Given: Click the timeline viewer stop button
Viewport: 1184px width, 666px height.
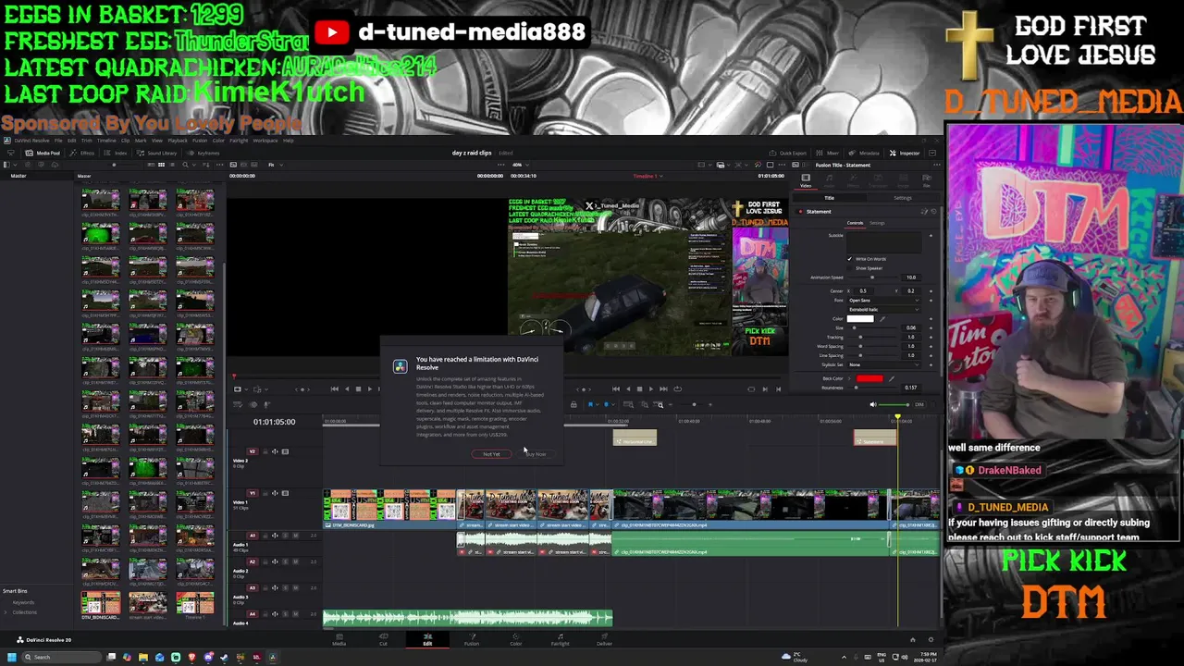Looking at the screenshot, I should [x=640, y=388].
